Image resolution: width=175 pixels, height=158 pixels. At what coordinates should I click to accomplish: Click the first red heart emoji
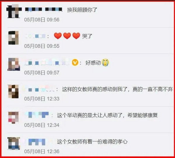(x=58, y=36)
